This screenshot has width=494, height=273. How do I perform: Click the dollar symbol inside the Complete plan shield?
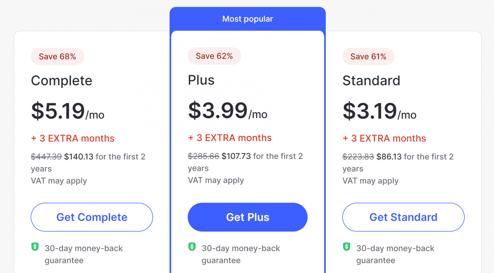35,247
